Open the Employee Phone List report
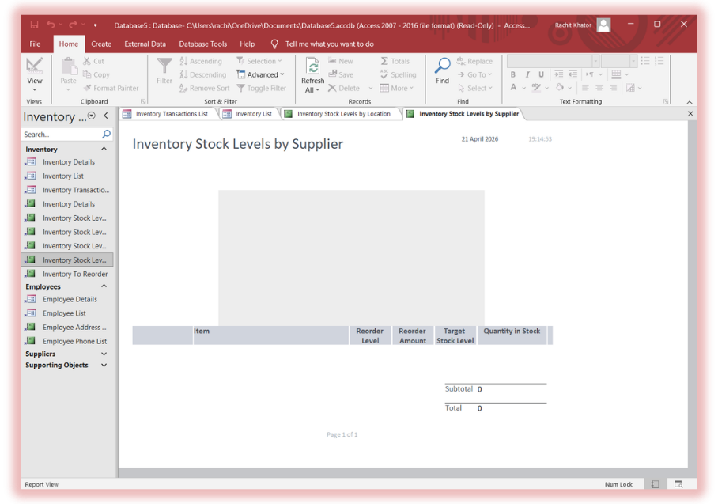 click(74, 341)
